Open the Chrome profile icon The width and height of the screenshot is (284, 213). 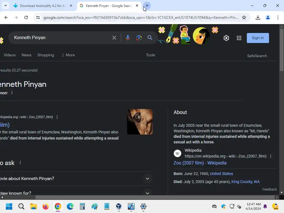pos(268,17)
